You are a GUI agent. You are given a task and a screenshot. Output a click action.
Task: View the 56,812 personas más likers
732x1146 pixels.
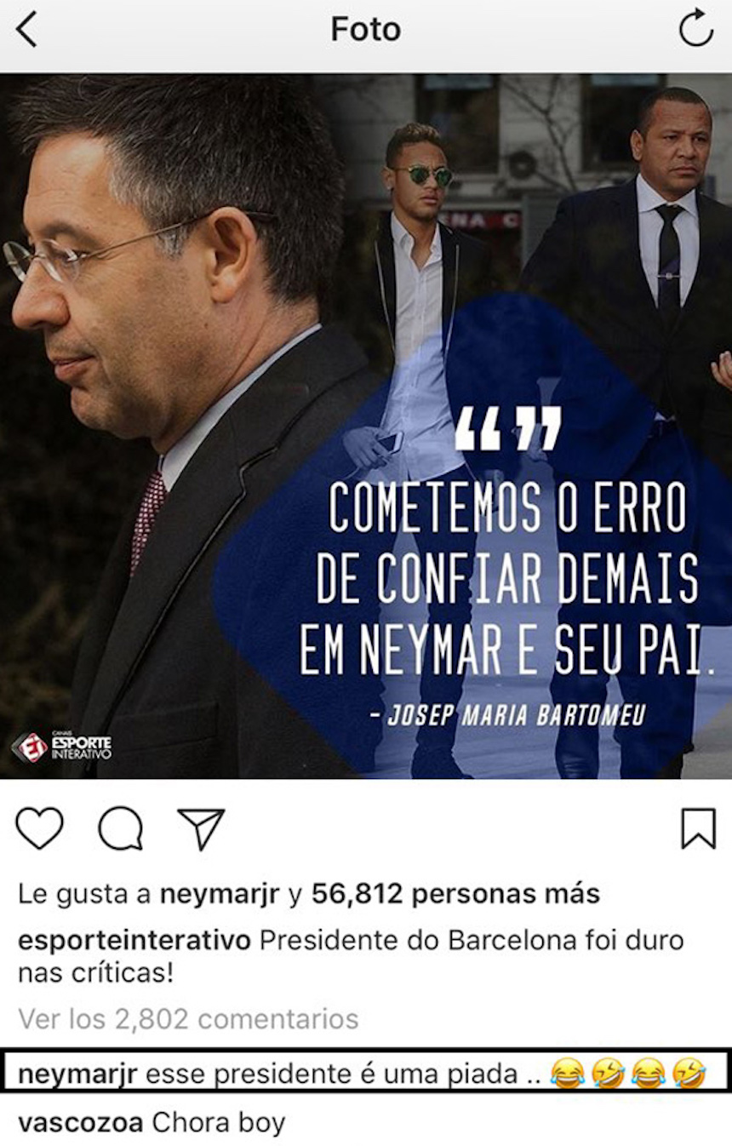455,894
